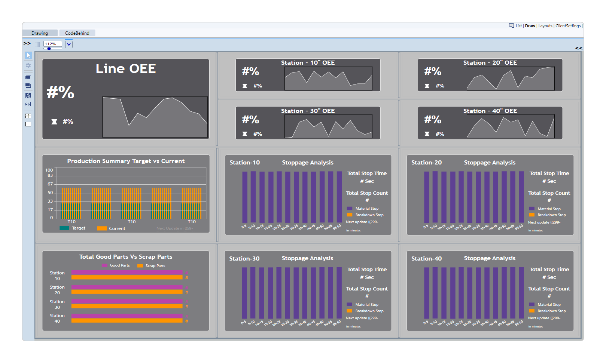The image size is (606, 363).
Task: Select the arrow pointer selection tool
Action: [x=28, y=55]
